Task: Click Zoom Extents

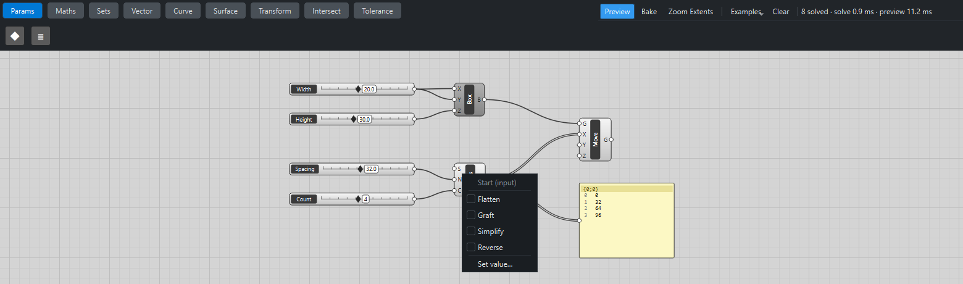Action: [x=691, y=11]
